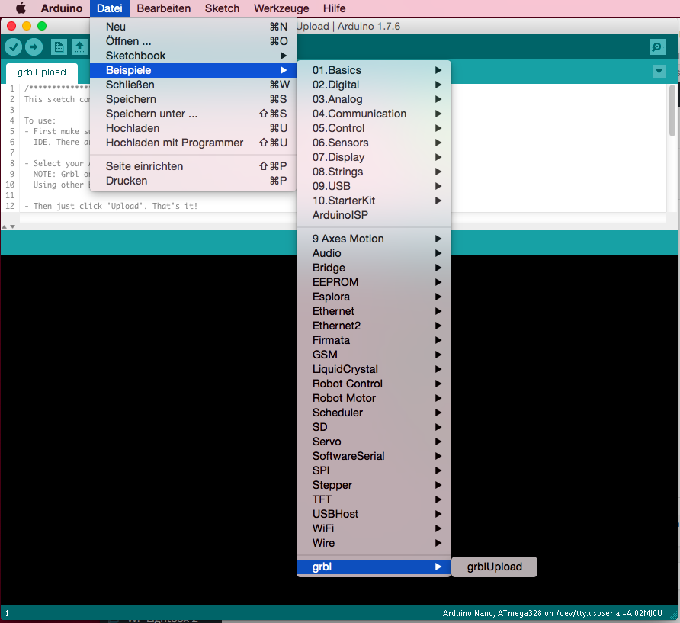The width and height of the screenshot is (680, 623).
Task: Expand the SD library examples
Action: click(x=374, y=427)
